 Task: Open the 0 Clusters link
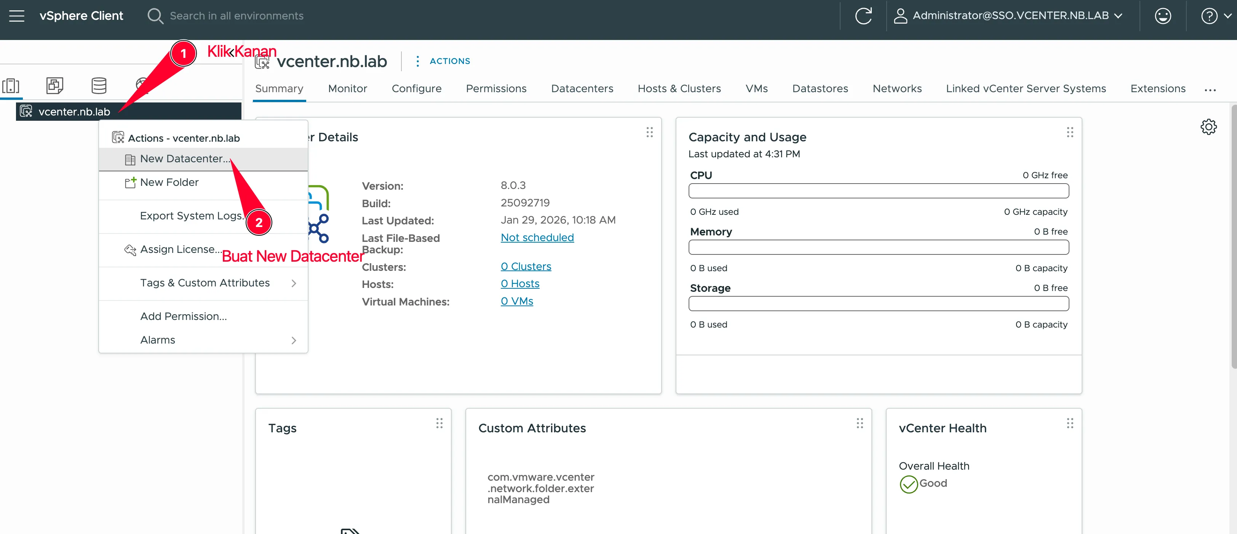525,267
